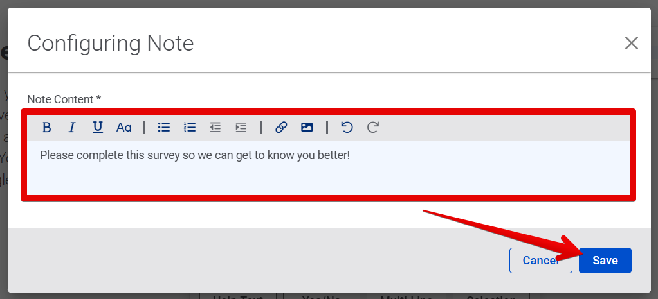Insert an image into the note

pos(307,128)
